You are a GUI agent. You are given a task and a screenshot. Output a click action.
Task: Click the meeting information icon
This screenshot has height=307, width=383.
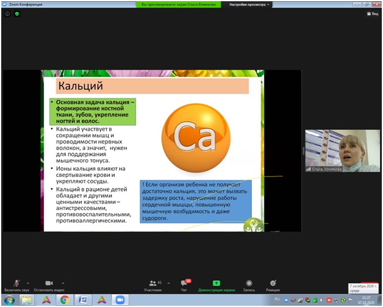pyautogui.click(x=7, y=13)
